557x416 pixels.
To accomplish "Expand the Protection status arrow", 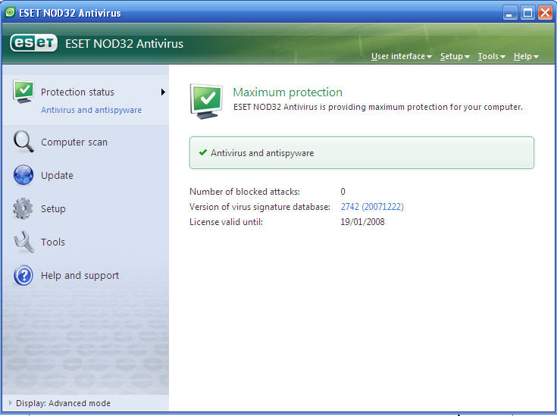I will [x=162, y=92].
